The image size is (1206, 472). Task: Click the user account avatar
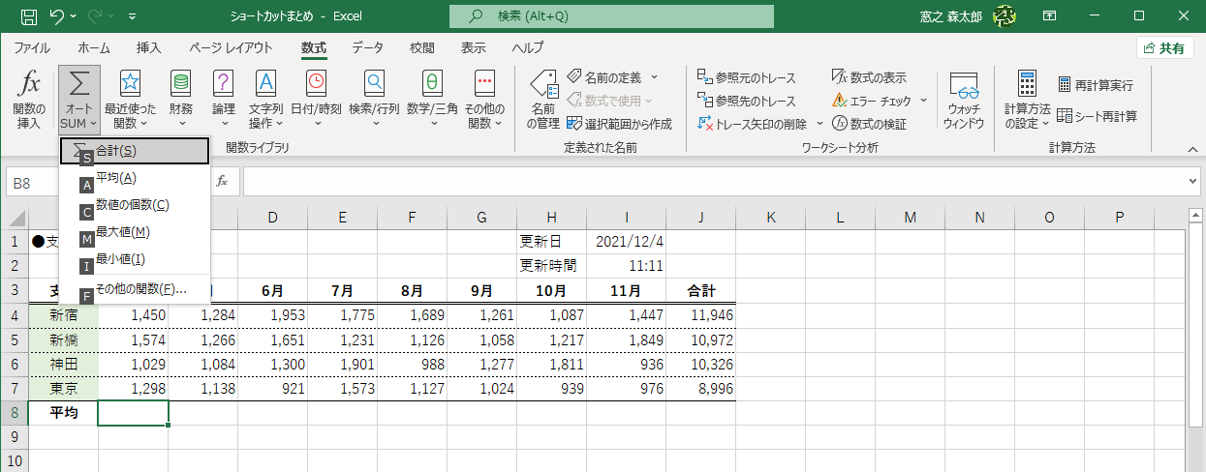point(1005,16)
